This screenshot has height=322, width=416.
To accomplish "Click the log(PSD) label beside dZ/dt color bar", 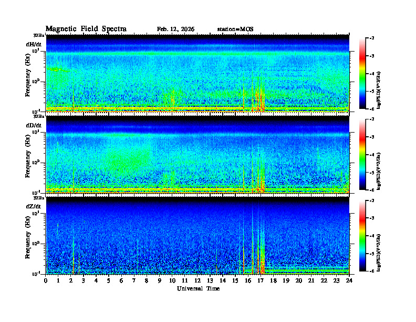I will pos(379,253).
